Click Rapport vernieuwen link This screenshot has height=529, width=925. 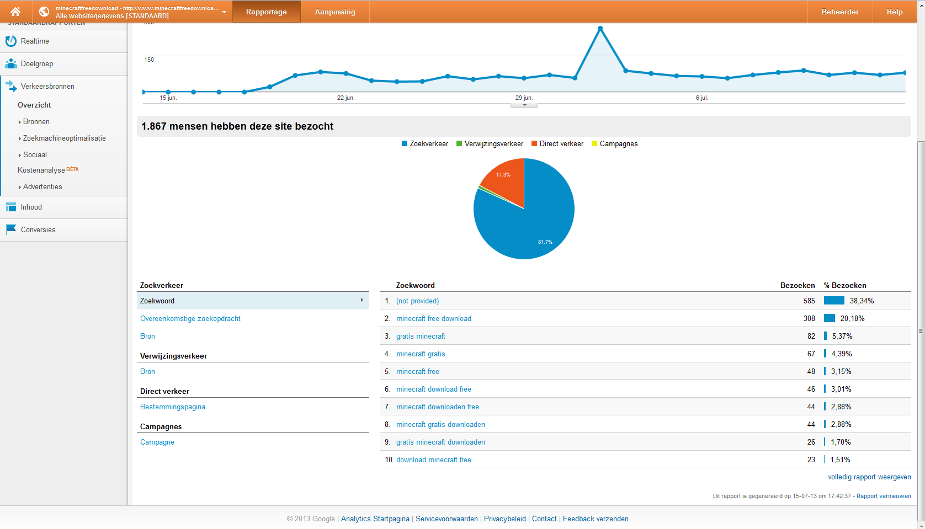(x=884, y=496)
